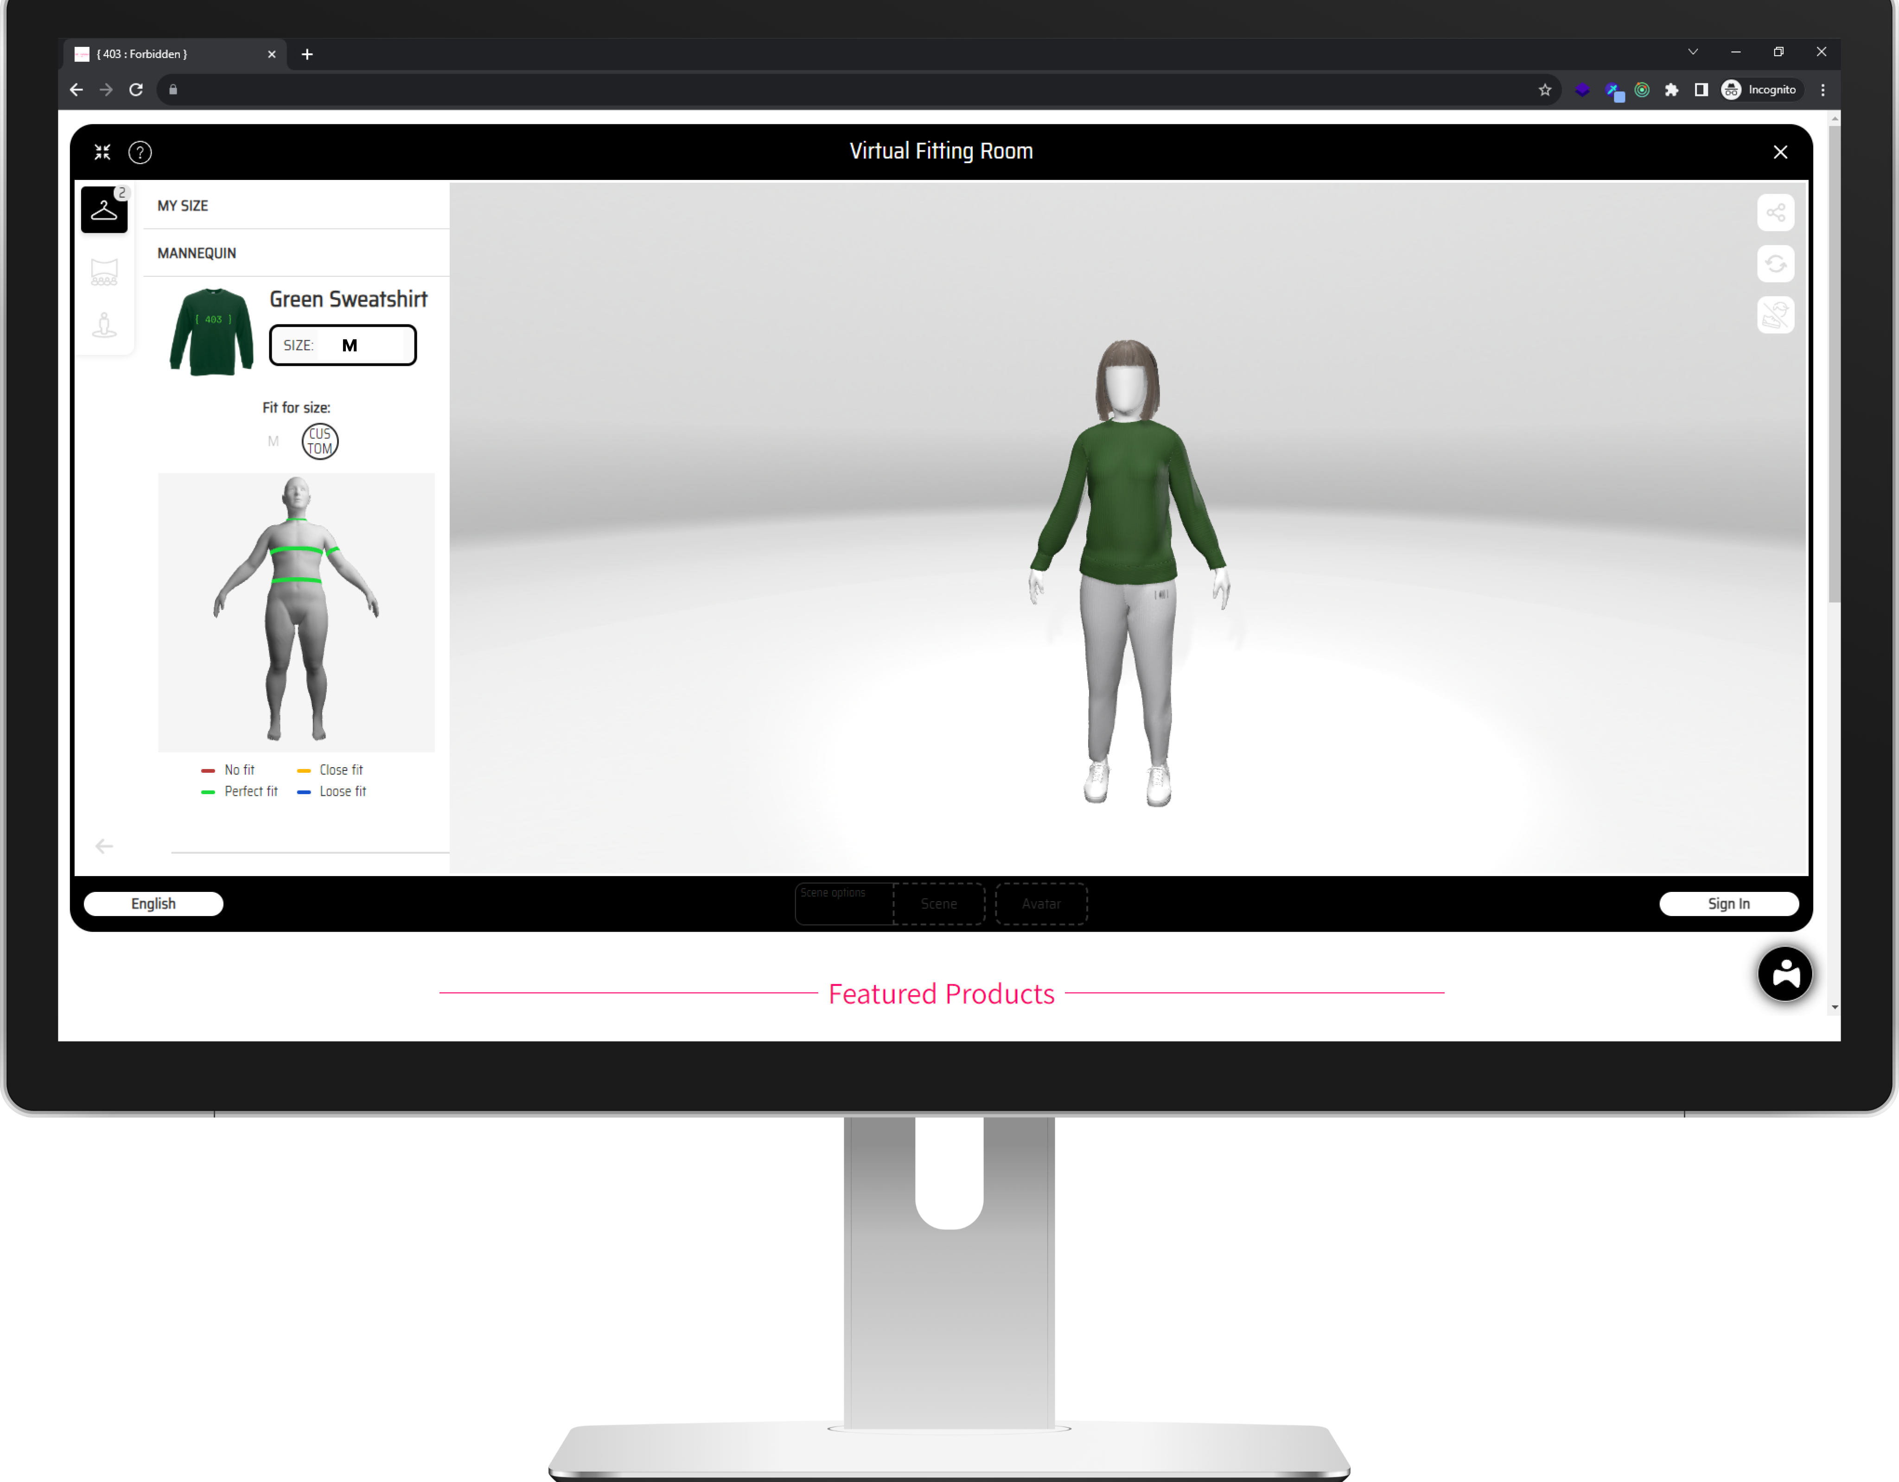Switch to the Avatar options tab
Screen dimensions: 1899x1482
pos(1041,904)
